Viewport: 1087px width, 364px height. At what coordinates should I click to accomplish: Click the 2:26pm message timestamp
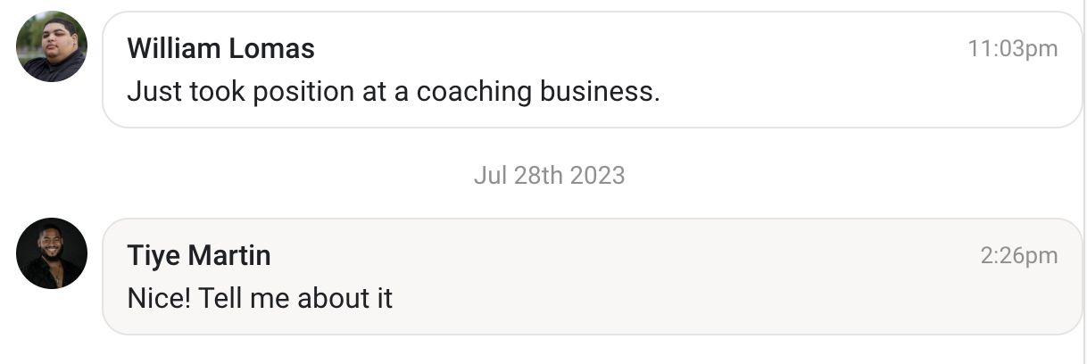[1018, 256]
